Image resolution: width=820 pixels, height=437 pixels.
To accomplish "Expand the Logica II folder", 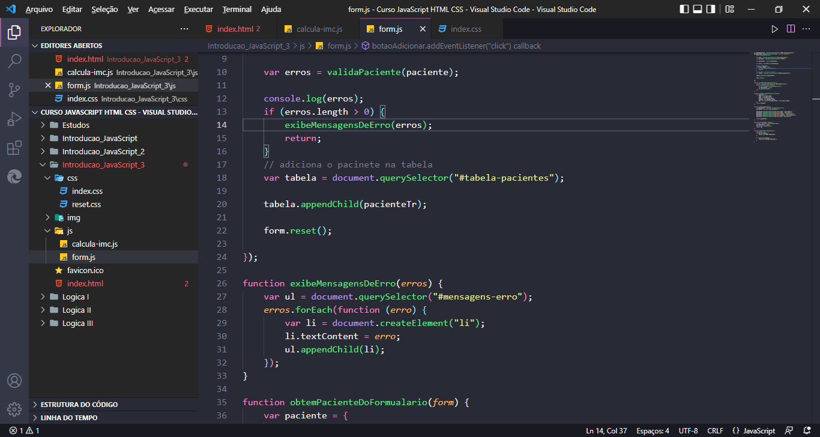I will 113,310.
